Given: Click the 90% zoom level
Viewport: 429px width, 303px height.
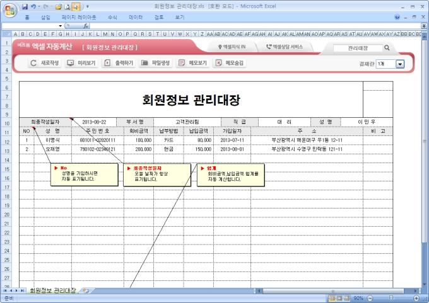Looking at the screenshot, I should 358,298.
